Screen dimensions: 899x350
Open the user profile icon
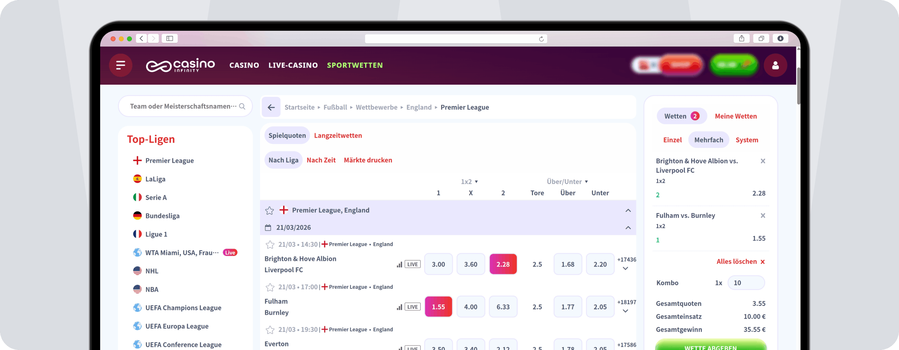[x=775, y=65]
